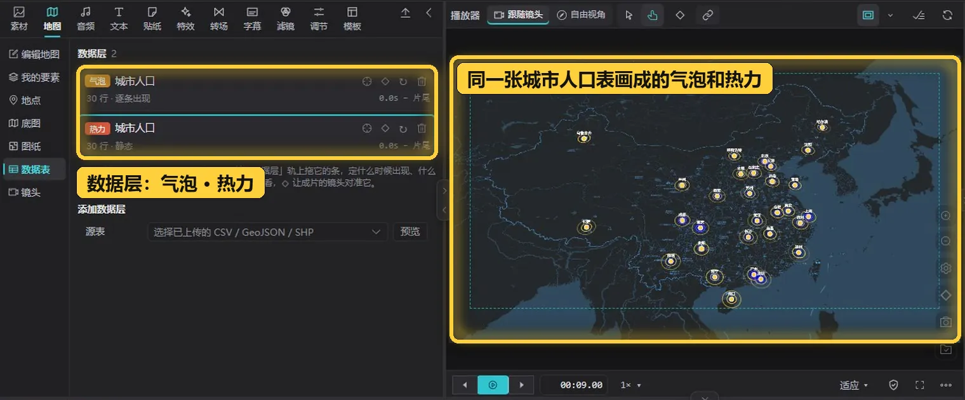965x400 pixels.
Task: Open 编辑地图 in the sidebar
Action: click(x=34, y=55)
